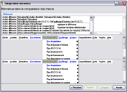The width and height of the screenshot is (128, 92).
Task: Select Flux de trésorerie in lower menu preview
Action: pyautogui.click(x=50, y=62)
